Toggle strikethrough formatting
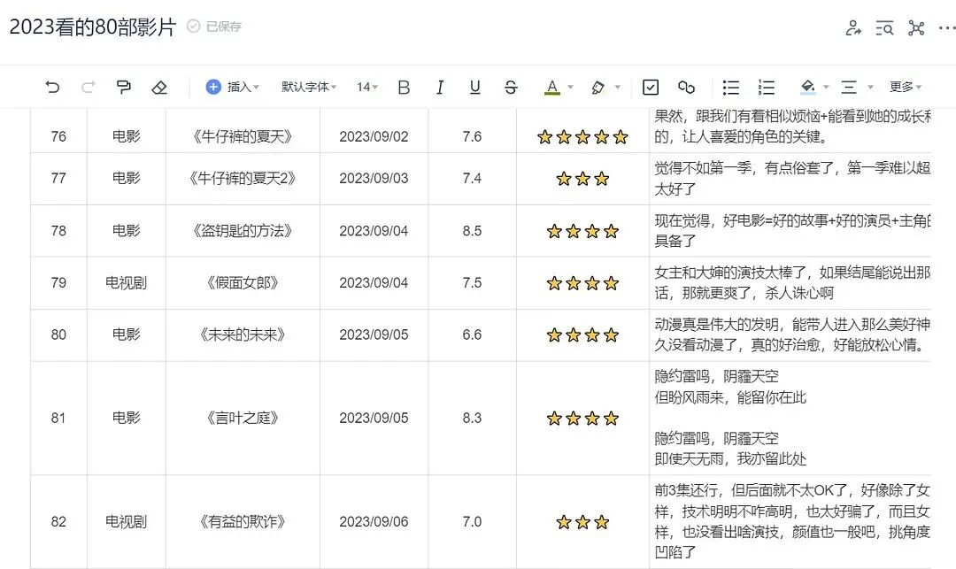The width and height of the screenshot is (956, 569). (511, 88)
